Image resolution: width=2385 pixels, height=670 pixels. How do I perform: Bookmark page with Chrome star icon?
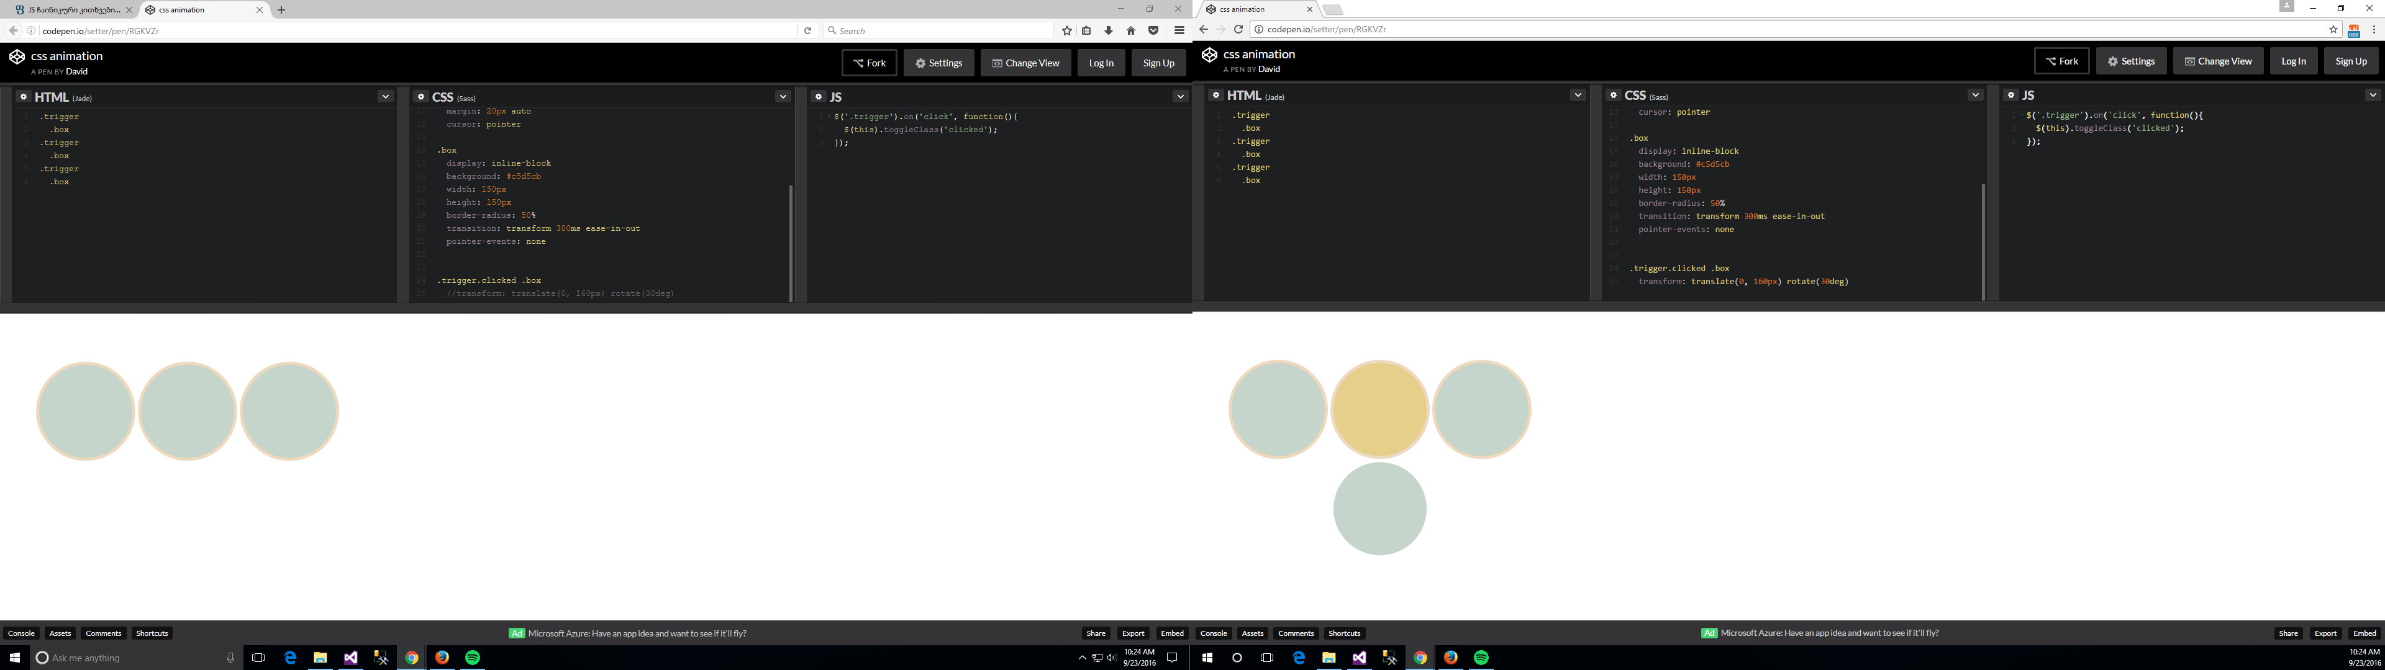point(2333,29)
